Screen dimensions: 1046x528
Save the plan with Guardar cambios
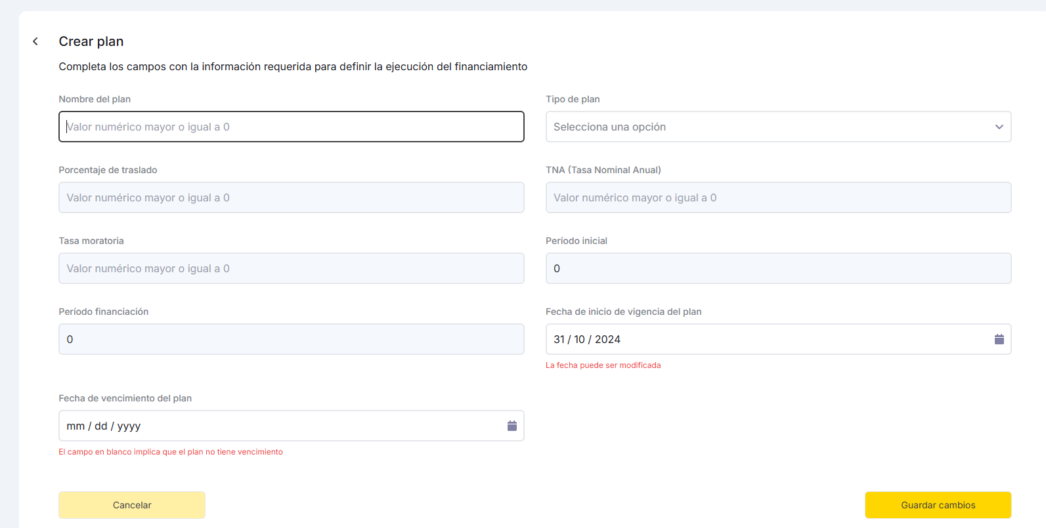pyautogui.click(x=938, y=505)
